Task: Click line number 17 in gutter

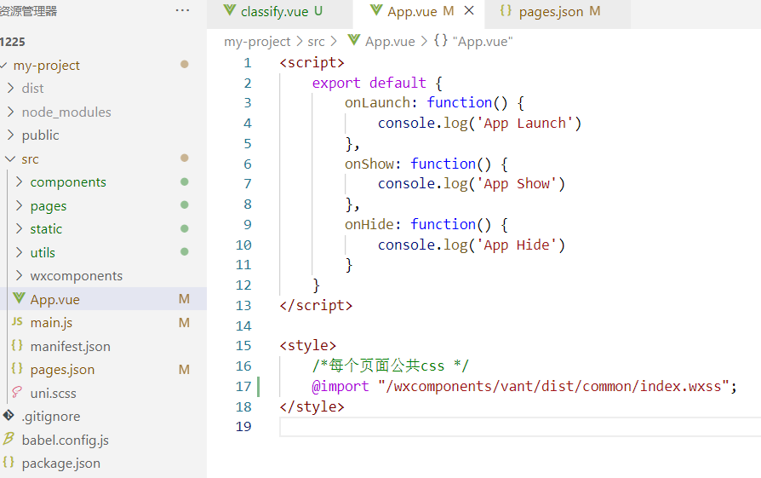Action: [243, 386]
